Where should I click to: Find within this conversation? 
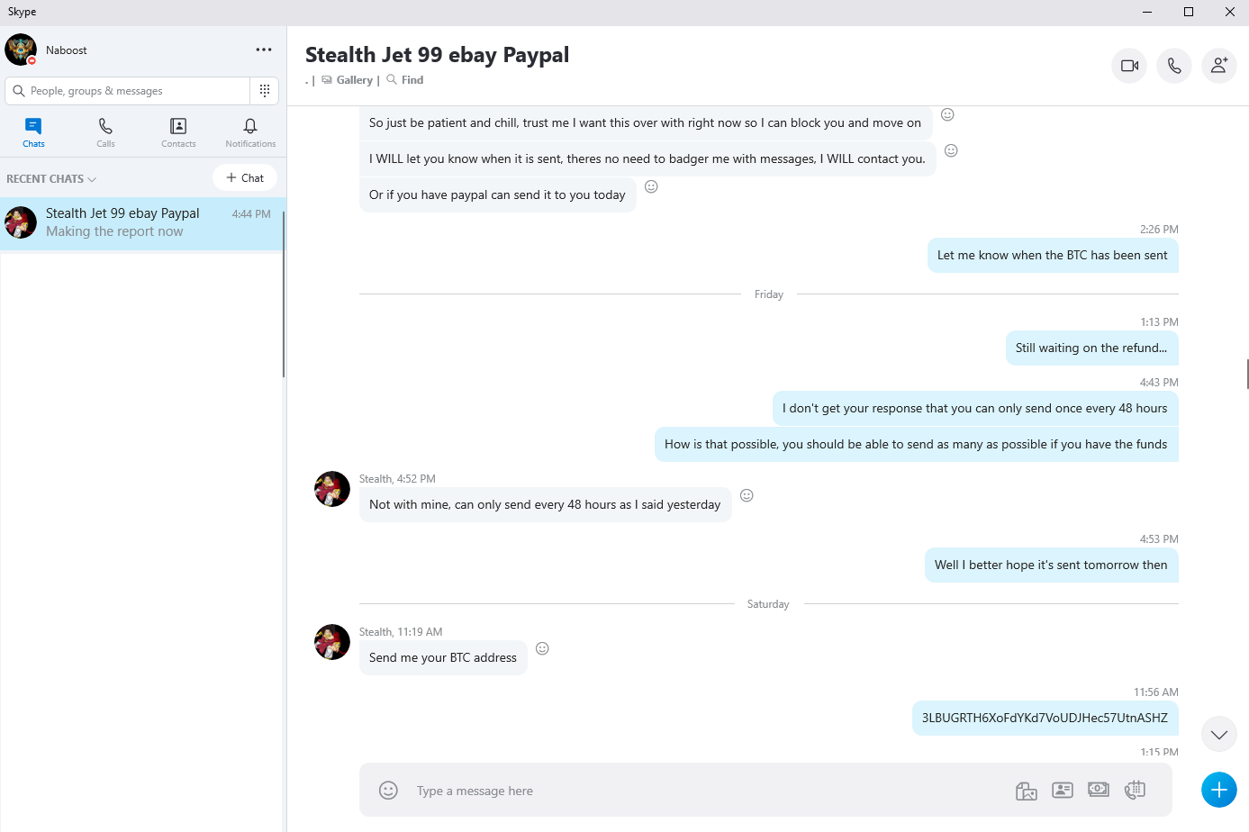click(x=404, y=80)
